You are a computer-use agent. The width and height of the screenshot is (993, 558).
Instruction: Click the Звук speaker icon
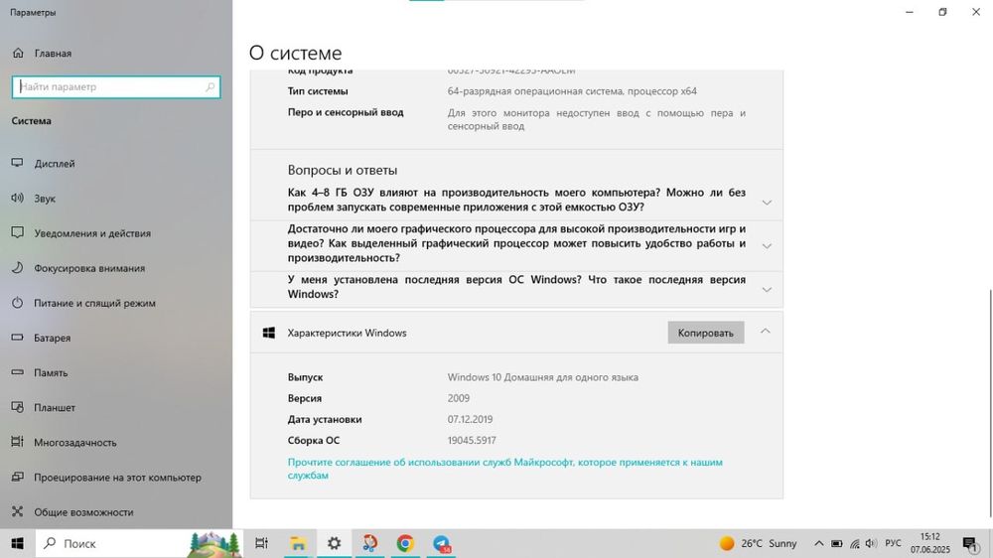coord(18,198)
